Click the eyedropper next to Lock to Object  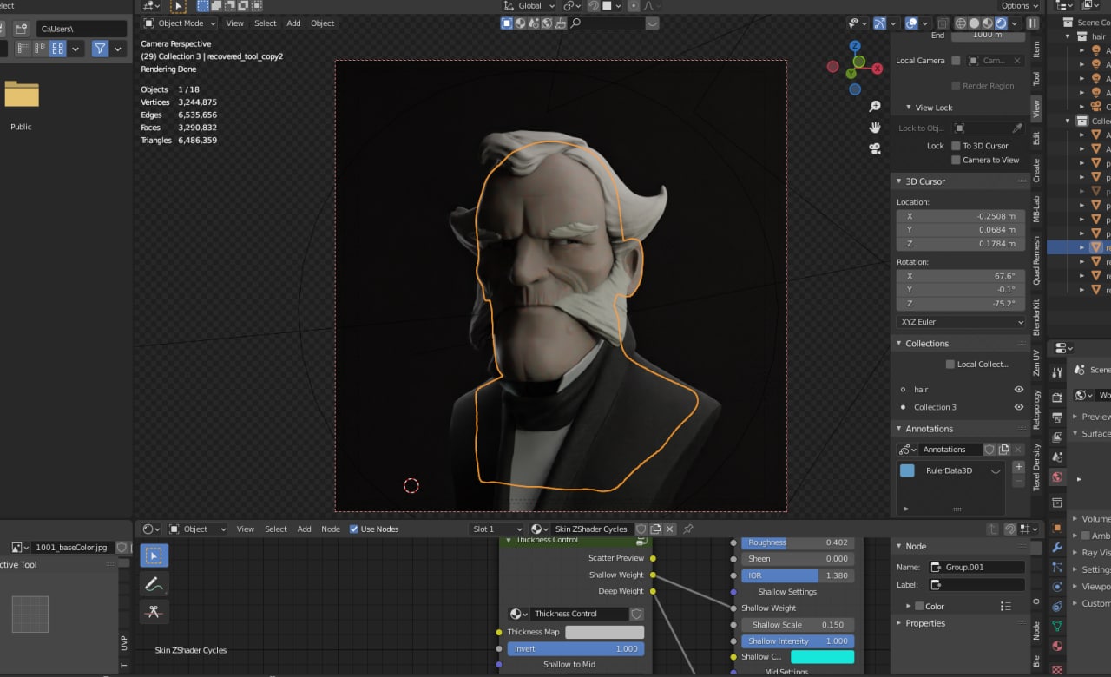1017,128
